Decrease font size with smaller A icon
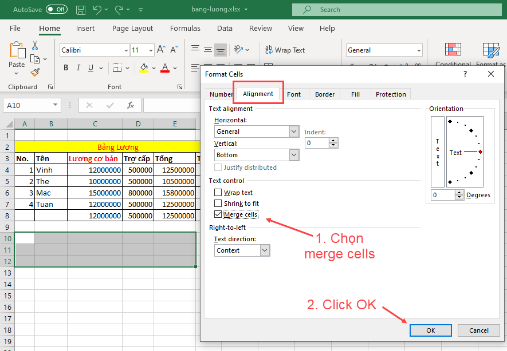The width and height of the screenshot is (507, 351). point(174,50)
